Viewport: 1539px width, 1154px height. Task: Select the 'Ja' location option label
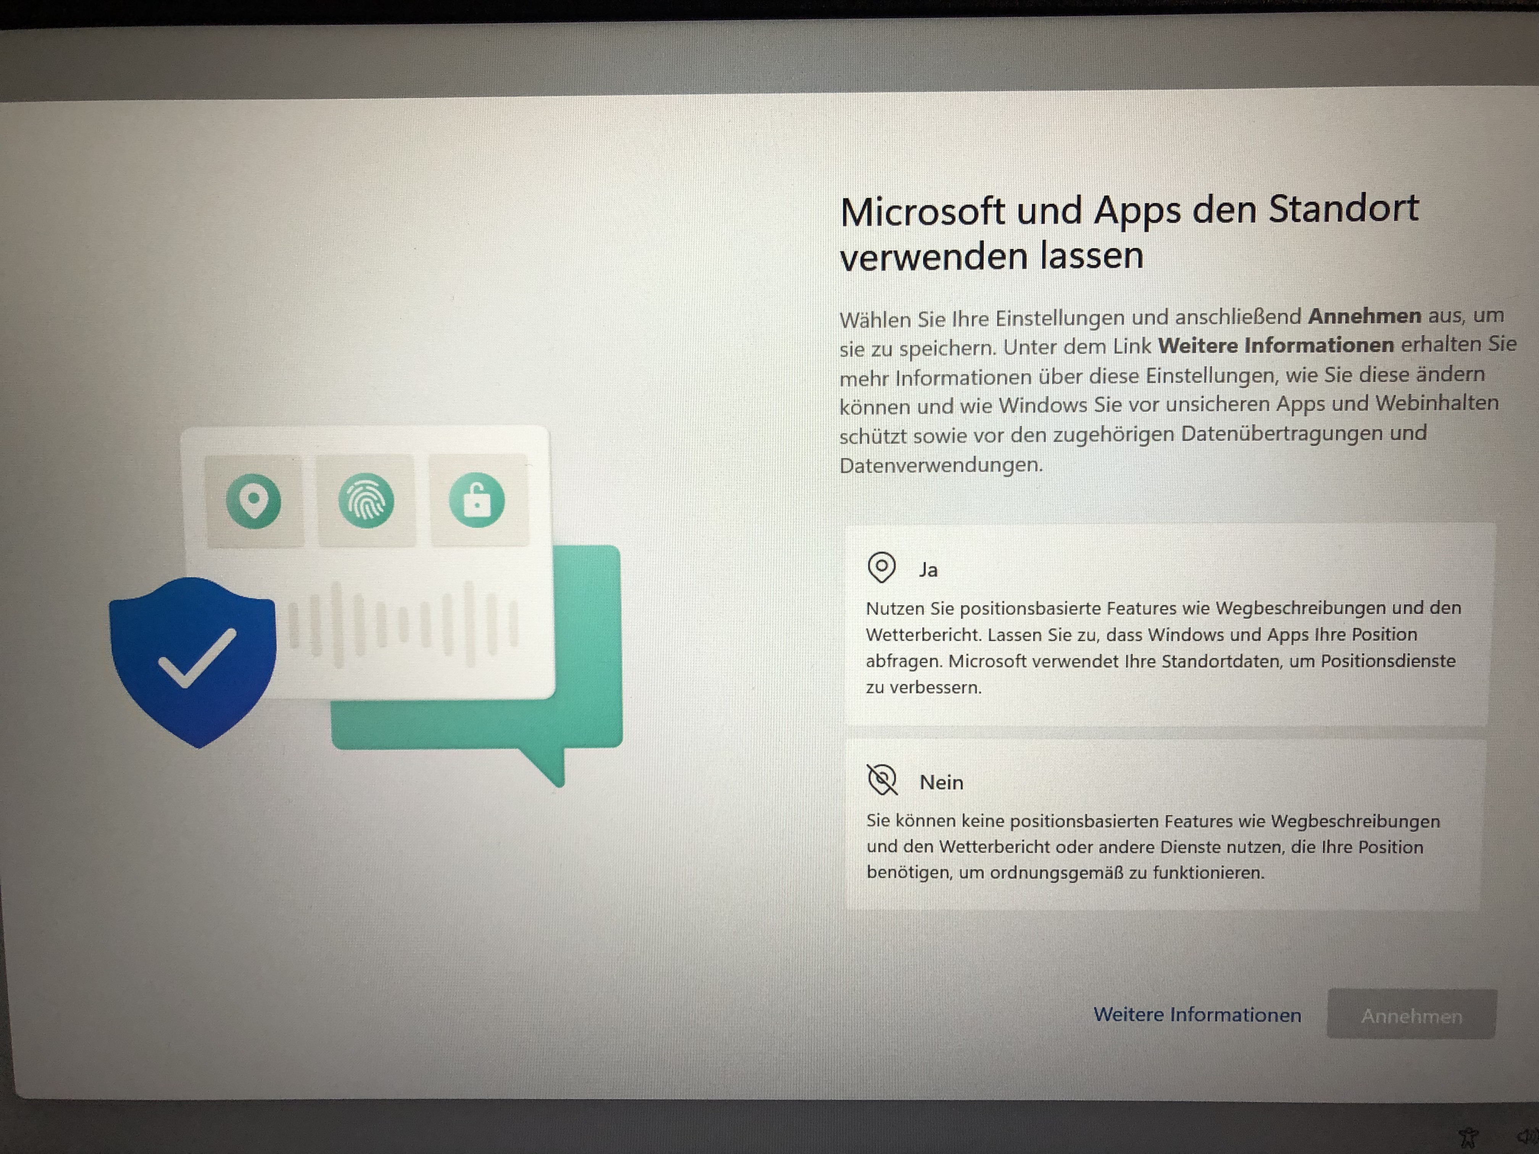click(928, 570)
